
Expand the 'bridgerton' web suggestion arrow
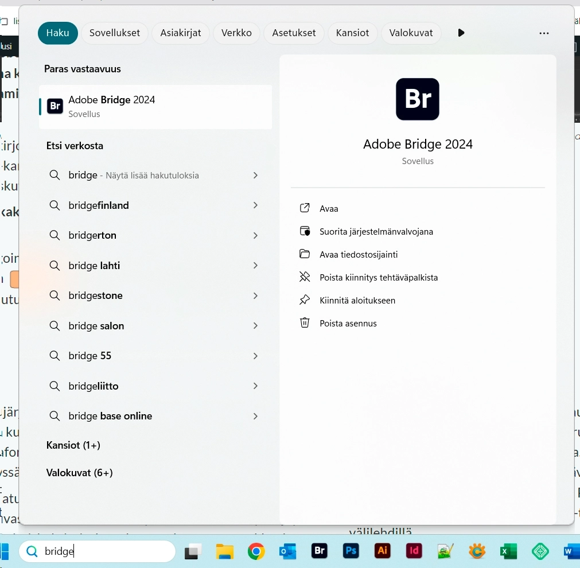(255, 236)
